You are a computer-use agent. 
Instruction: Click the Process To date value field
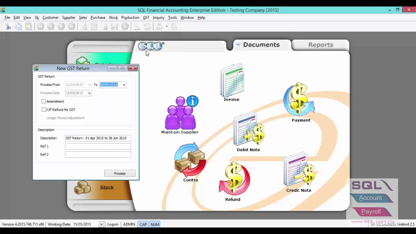click(110, 85)
